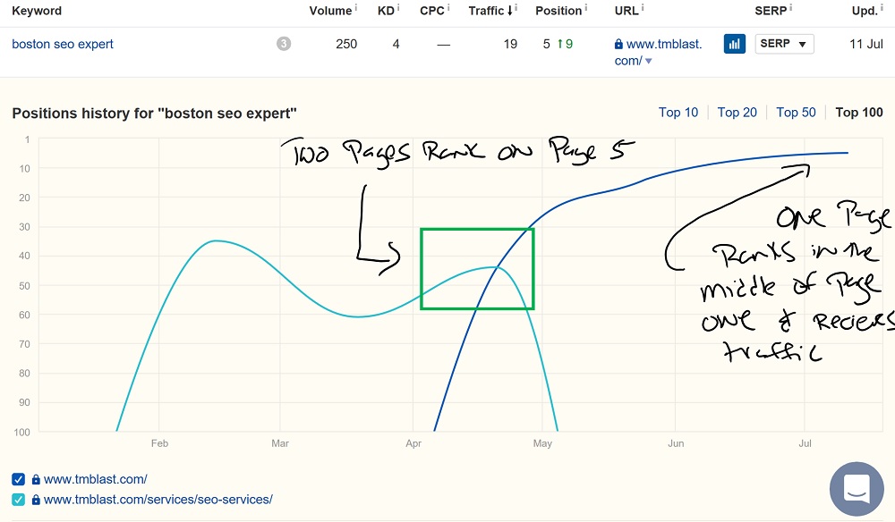Click the Position column header
Viewport: 895px width, 522px height.
coord(558,10)
